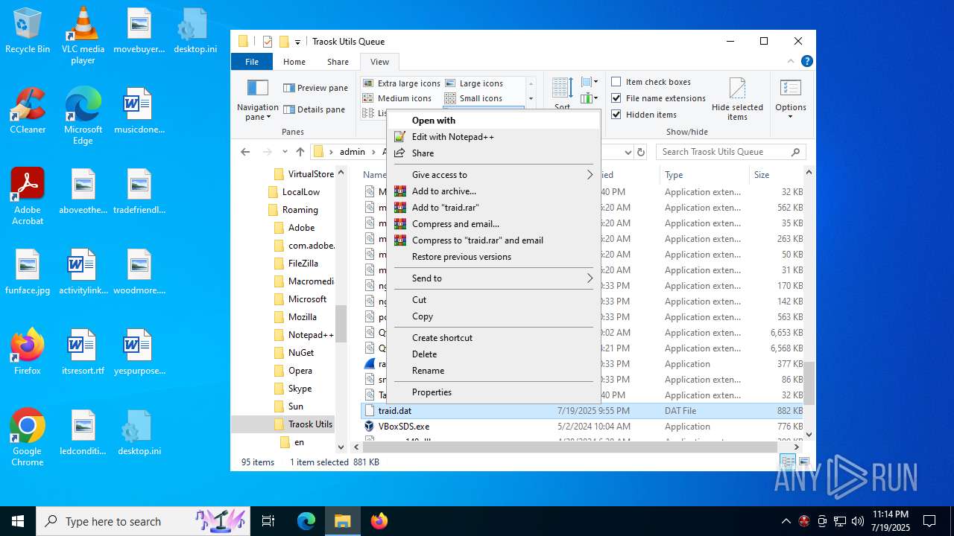The height and width of the screenshot is (536, 954).
Task: Open address bar history dropdown
Action: [x=628, y=152]
